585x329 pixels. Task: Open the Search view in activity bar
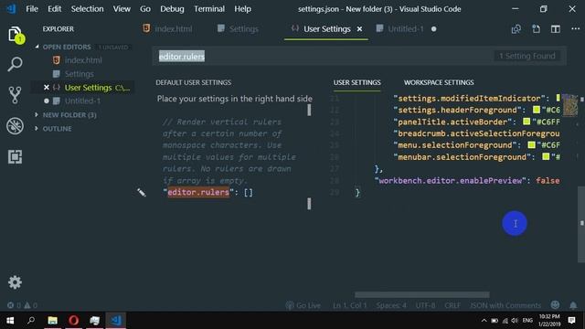pyautogui.click(x=15, y=64)
